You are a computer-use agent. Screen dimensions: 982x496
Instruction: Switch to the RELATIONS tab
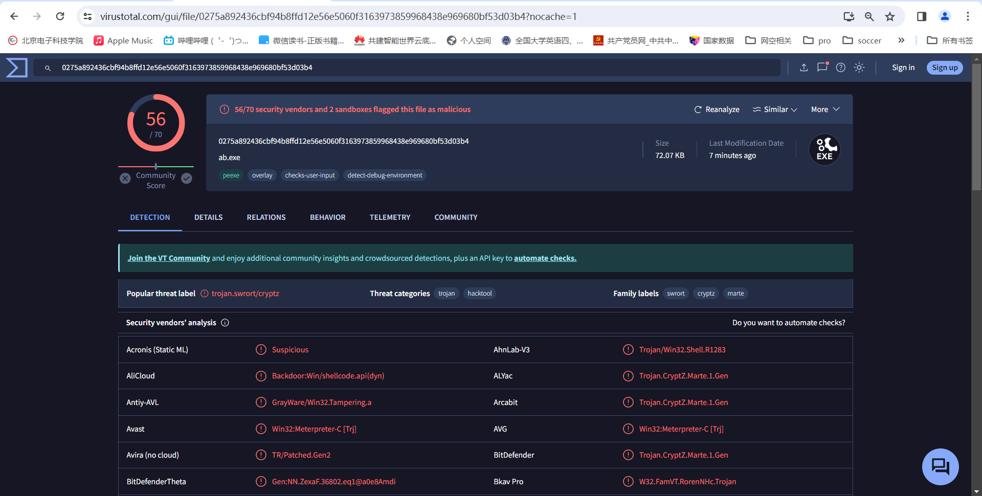click(266, 217)
